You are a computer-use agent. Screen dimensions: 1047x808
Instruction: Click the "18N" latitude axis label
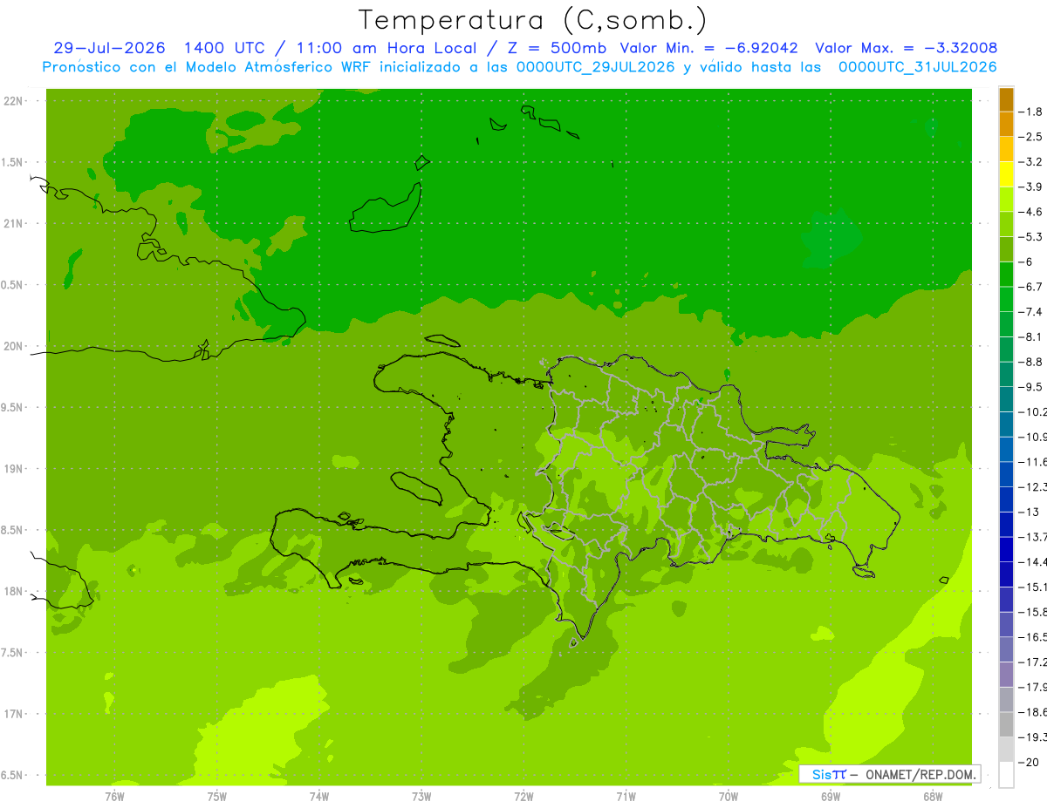coord(13,592)
